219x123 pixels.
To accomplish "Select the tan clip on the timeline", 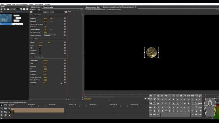I will (x=38, y=110).
